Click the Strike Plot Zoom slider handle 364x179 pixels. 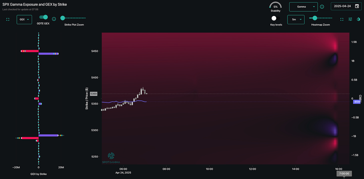(x=62, y=18)
